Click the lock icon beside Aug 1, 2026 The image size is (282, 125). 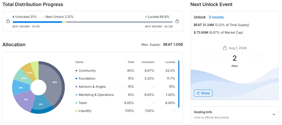pyautogui.click(x=225, y=48)
